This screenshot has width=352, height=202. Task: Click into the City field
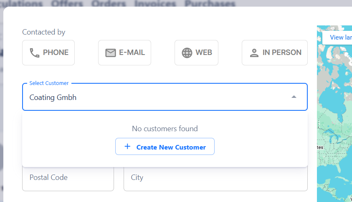[x=215, y=178]
